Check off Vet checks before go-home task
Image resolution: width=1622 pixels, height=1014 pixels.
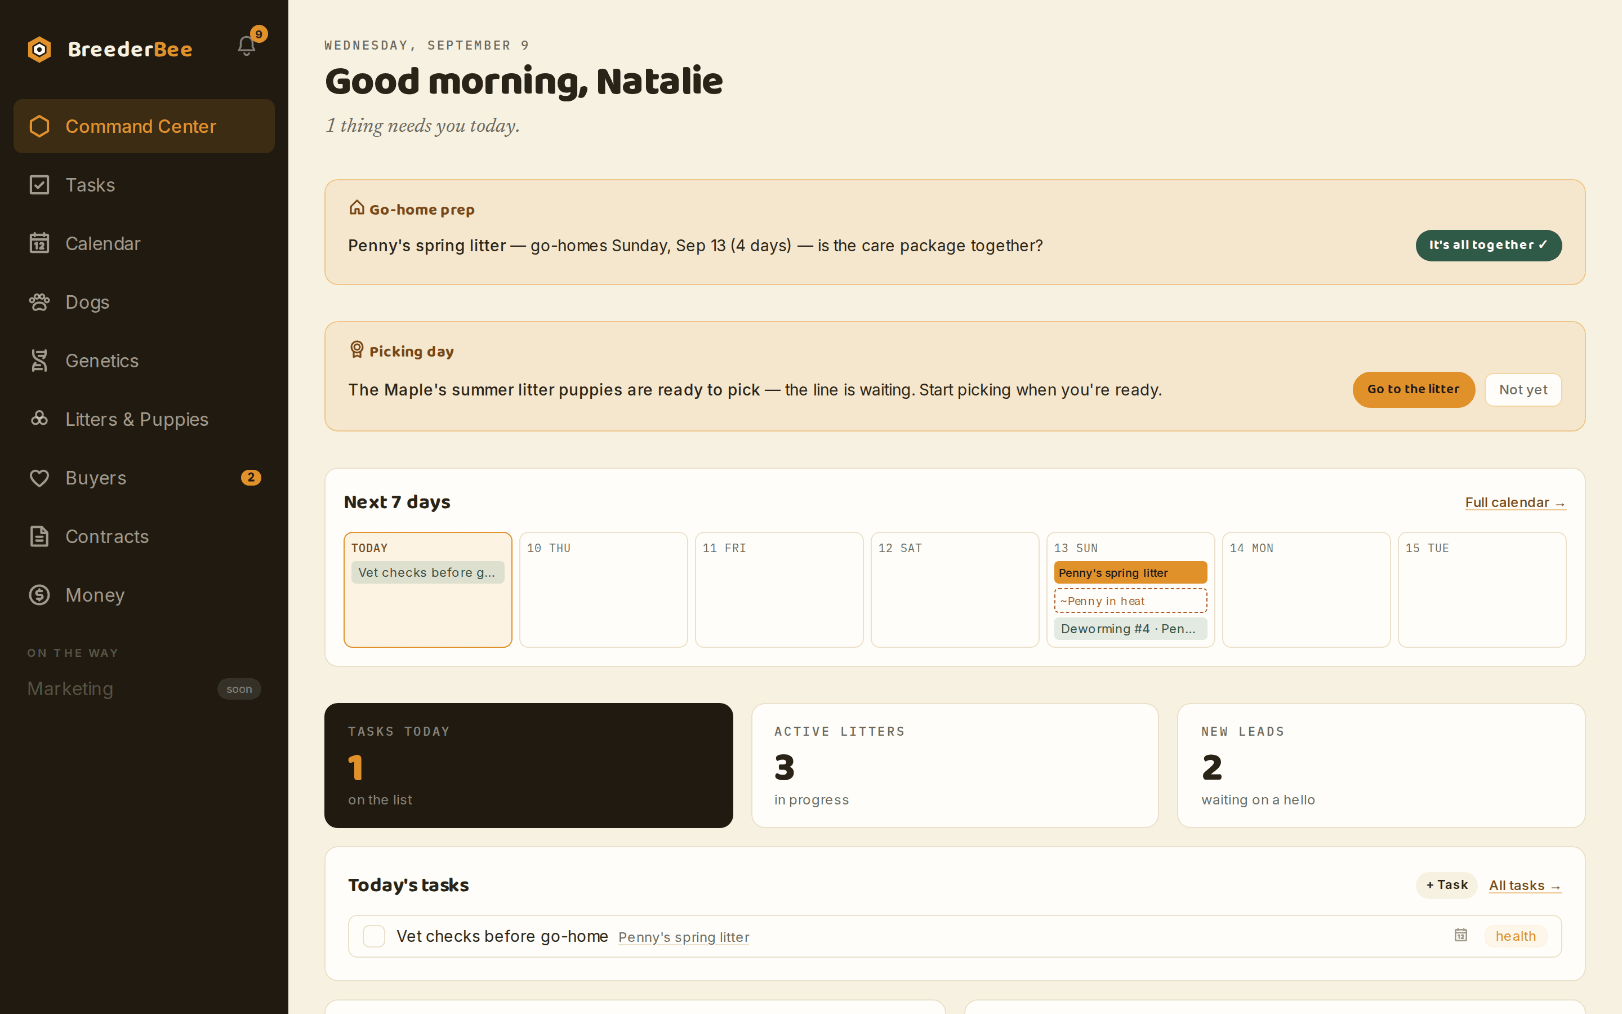[x=374, y=936]
